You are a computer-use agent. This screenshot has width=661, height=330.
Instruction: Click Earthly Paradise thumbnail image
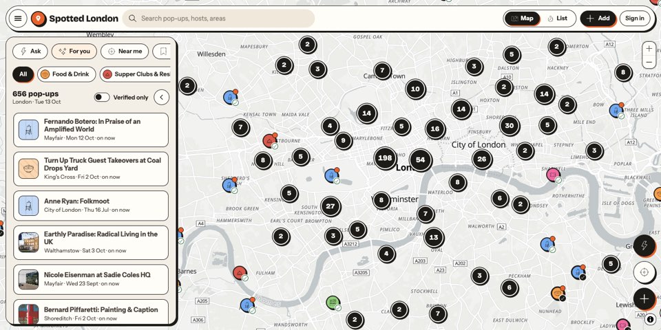pos(29,242)
